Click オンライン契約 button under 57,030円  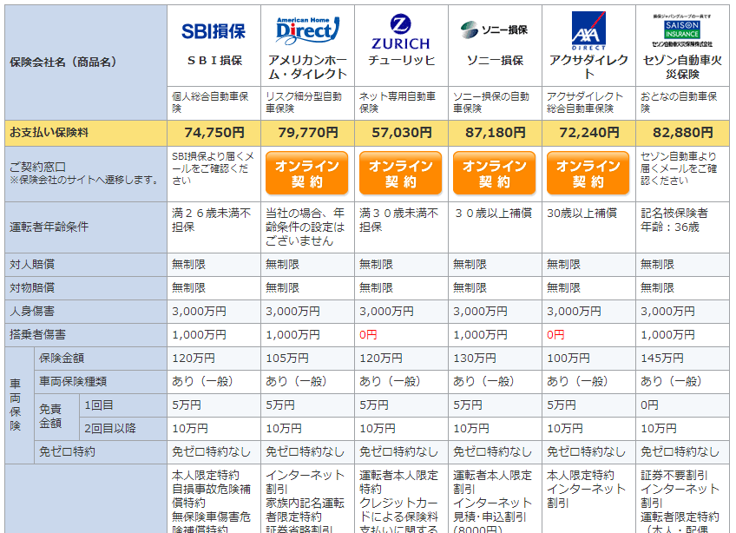pos(401,174)
